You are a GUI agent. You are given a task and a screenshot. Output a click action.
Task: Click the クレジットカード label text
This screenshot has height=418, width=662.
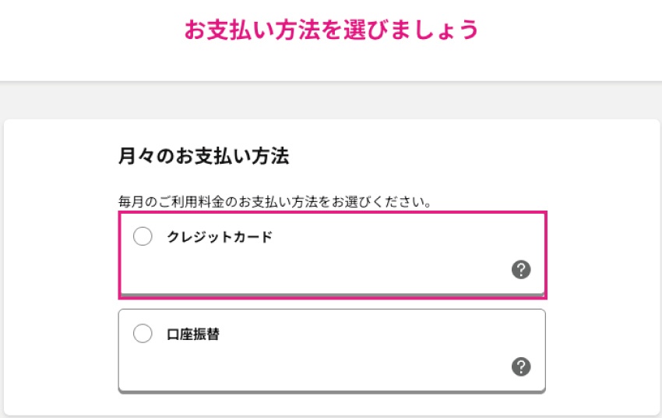(x=220, y=237)
